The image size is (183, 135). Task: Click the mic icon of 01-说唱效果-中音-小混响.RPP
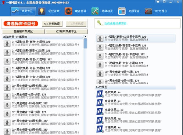click(x=100, y=65)
